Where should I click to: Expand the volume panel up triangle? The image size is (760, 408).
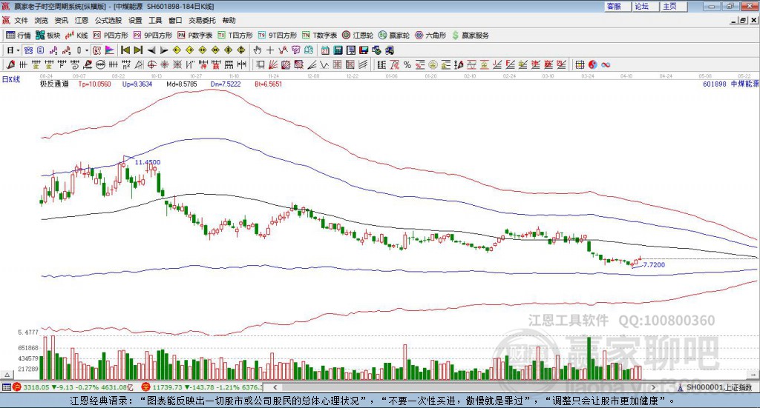(x=7, y=375)
